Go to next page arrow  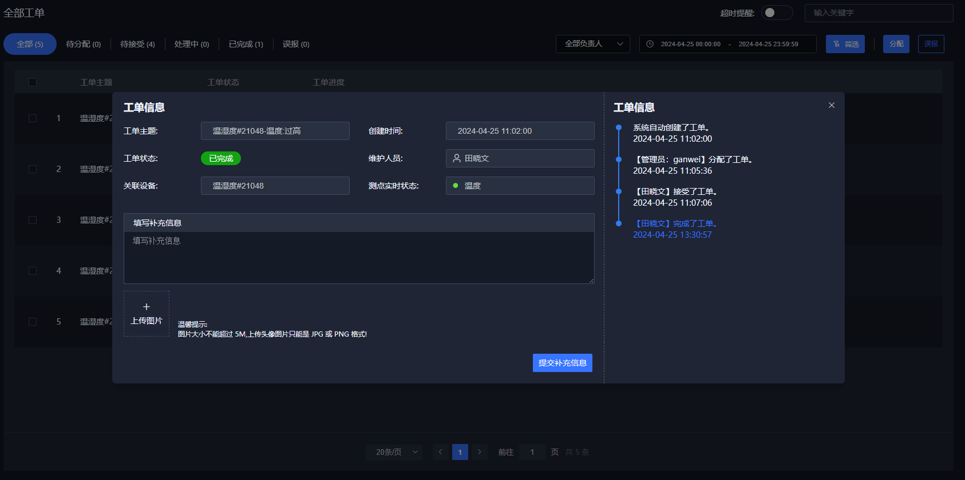pos(480,452)
